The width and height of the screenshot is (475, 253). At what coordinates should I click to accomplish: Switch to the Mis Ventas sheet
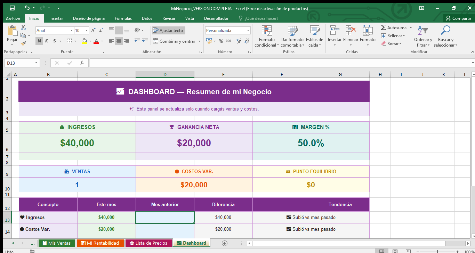tap(57, 243)
